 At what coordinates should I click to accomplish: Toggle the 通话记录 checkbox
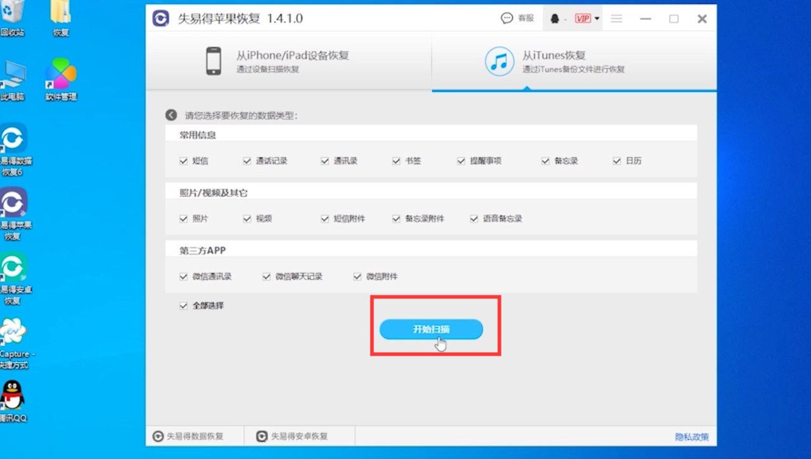(247, 161)
